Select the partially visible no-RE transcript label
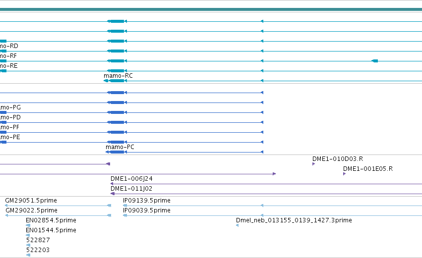This screenshot has height=258, width=422. [x=8, y=66]
